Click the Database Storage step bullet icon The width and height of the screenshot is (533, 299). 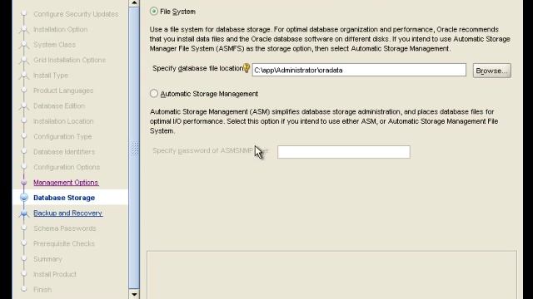click(24, 198)
